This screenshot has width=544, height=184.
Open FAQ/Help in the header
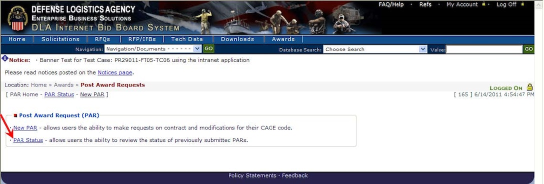[x=391, y=4]
